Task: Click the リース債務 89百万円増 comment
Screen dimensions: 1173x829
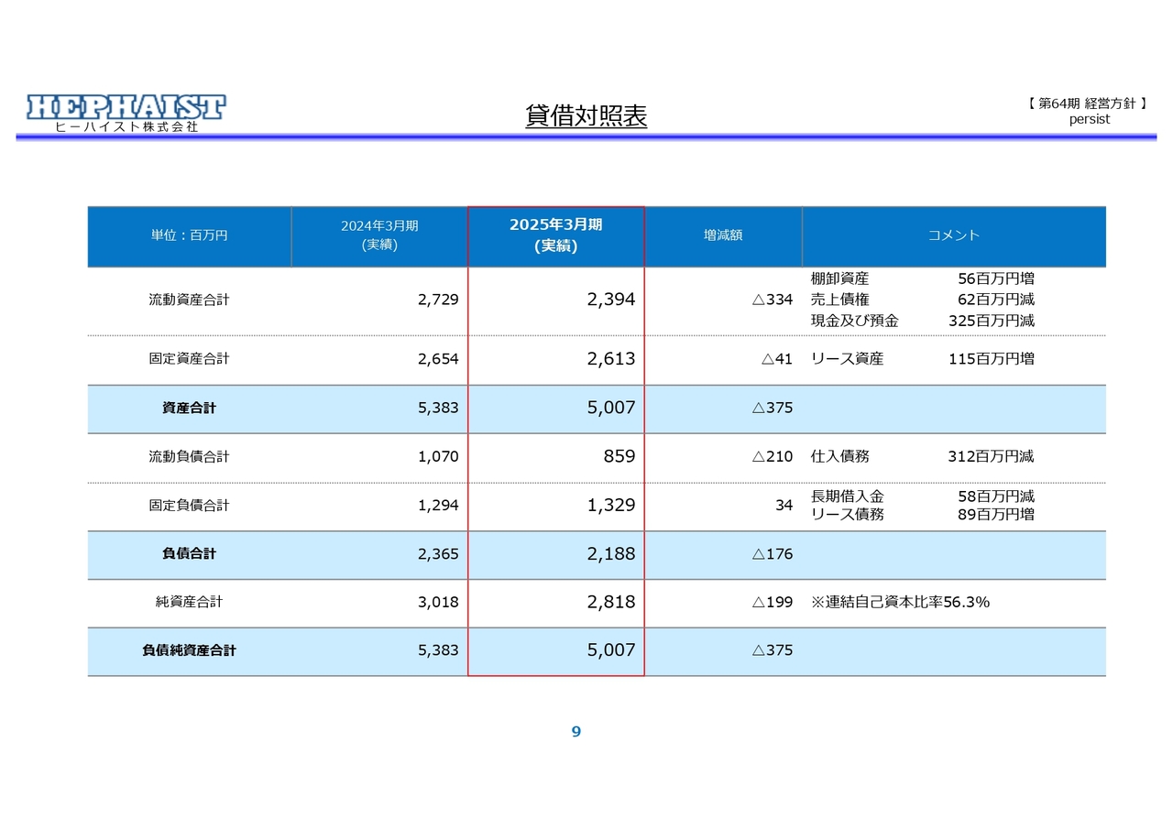Action: [x=923, y=515]
